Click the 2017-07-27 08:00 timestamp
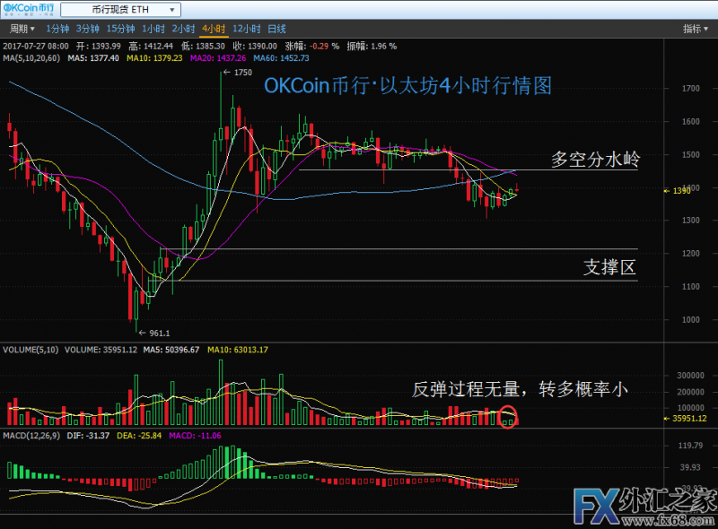 36,47
